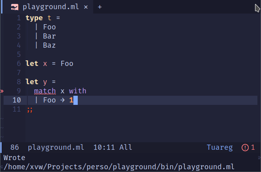This screenshot has width=261, height=172.
Task: Click the type keyword on line 1
Action: tap(34, 18)
